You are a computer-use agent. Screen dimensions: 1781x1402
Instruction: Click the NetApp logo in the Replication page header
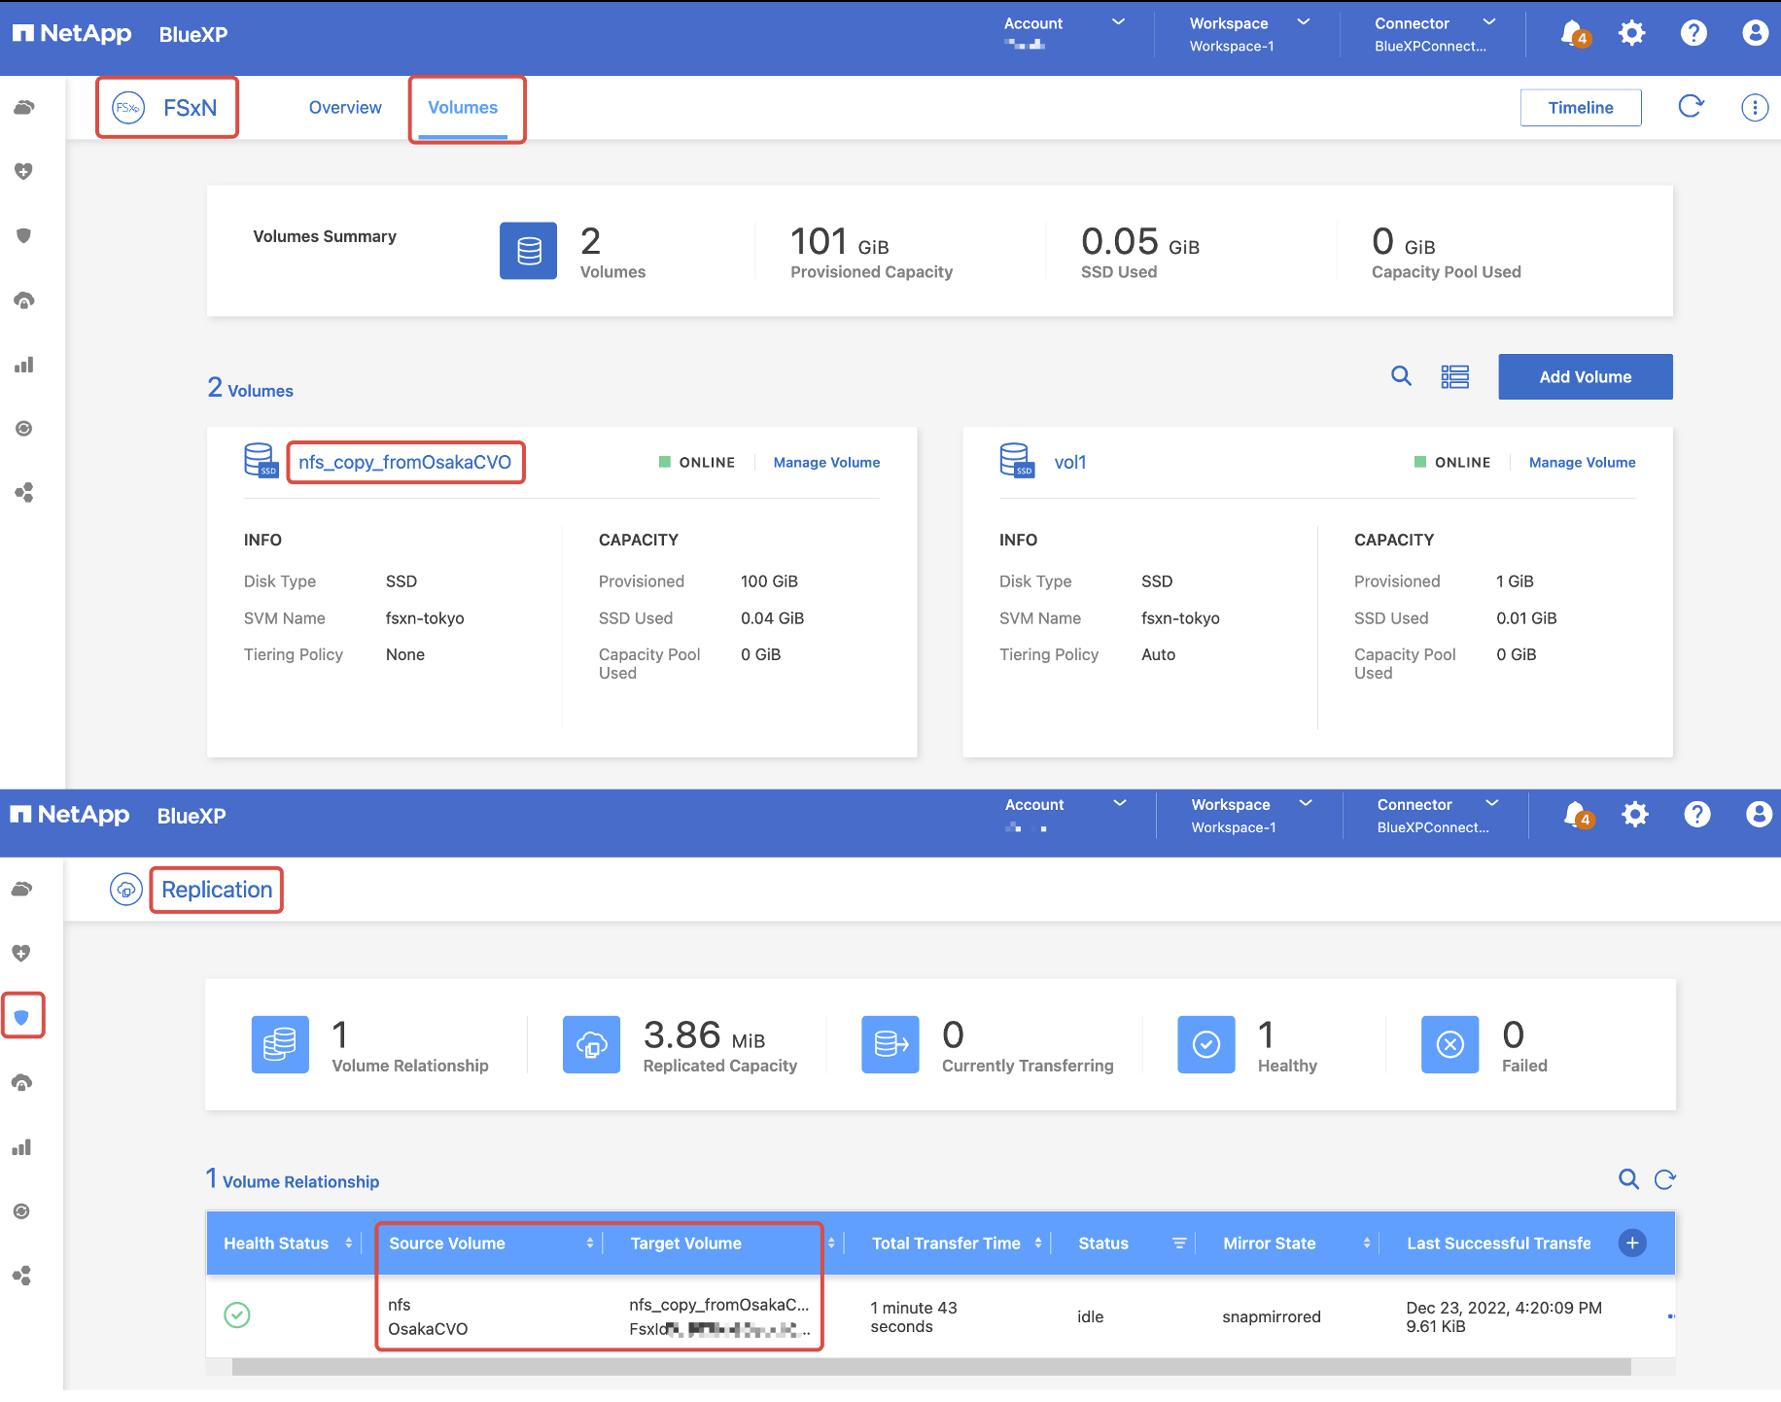coord(69,815)
